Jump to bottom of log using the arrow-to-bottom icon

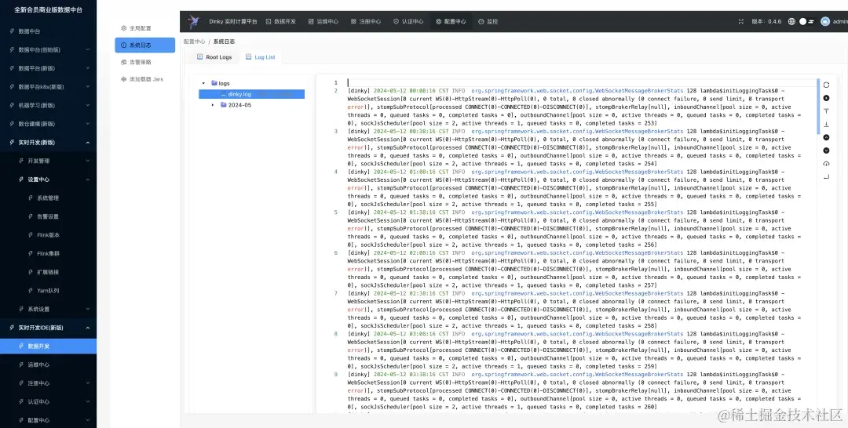[x=826, y=124]
